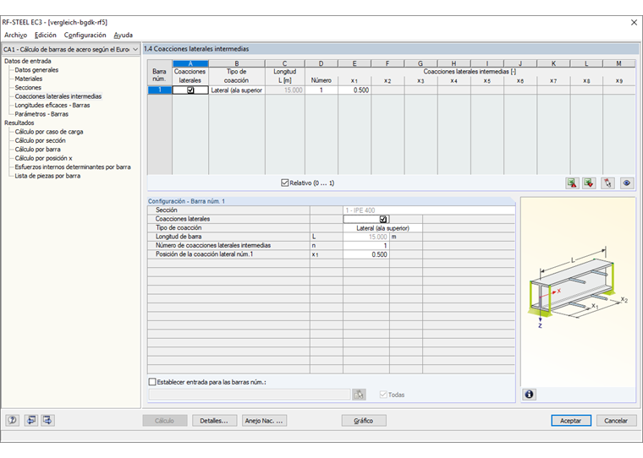Click the barras núm. input field

click(x=250, y=395)
